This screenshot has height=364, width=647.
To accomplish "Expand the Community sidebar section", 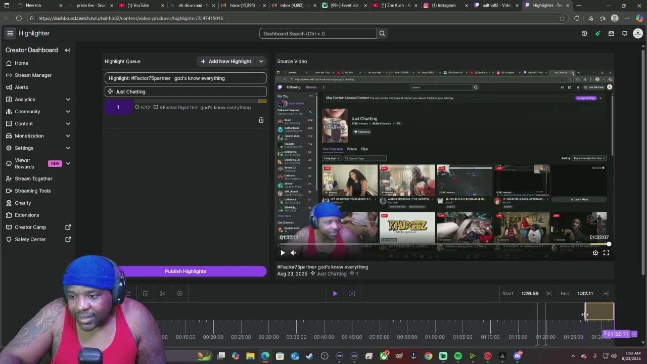I will tap(68, 112).
